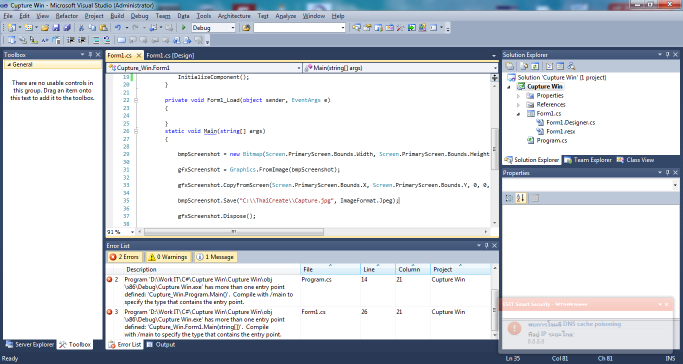Click the Solution Explorer toolbar icon
This screenshot has width=683, height=364.
point(356,27)
